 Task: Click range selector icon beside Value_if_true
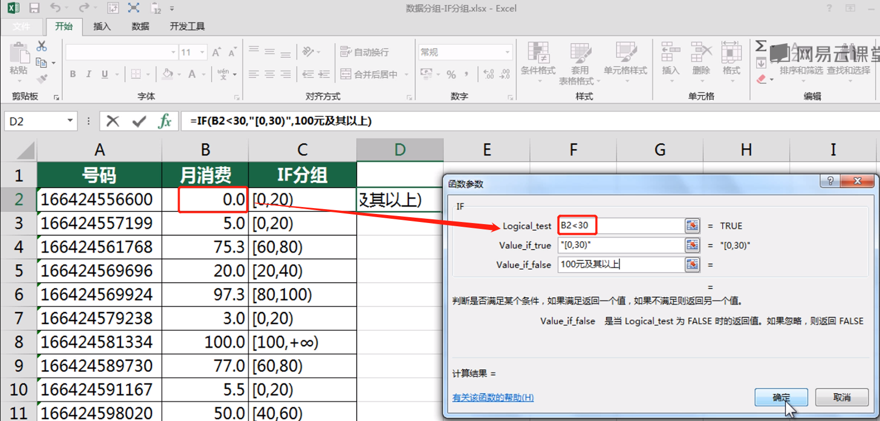[692, 245]
